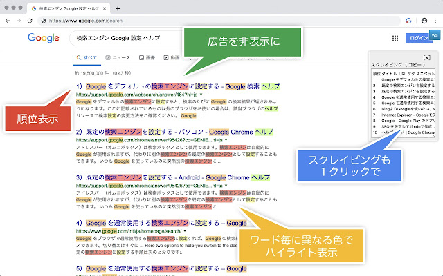
Task: Click scraping row 8 Google - Google Play
Action: pyautogui.click(x=404, y=121)
